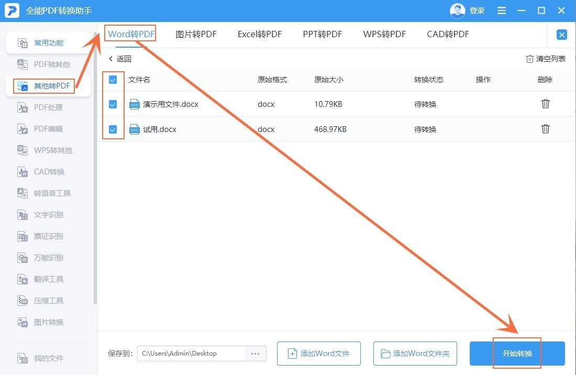Go back using the 返回 arrow
This screenshot has width=576, height=375.
click(119, 59)
